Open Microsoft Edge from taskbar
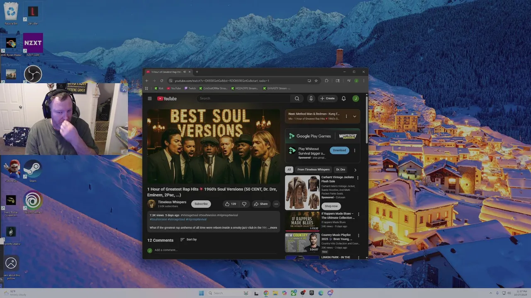531x298 pixels. pyautogui.click(x=321, y=293)
